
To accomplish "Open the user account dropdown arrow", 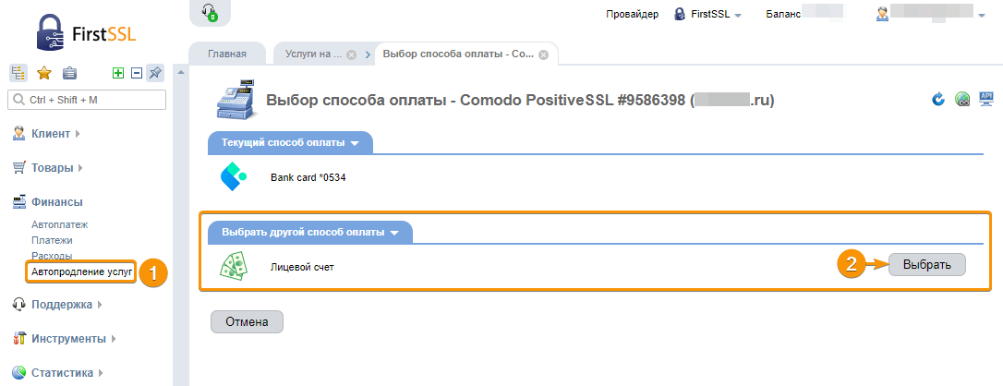I will pos(981,15).
